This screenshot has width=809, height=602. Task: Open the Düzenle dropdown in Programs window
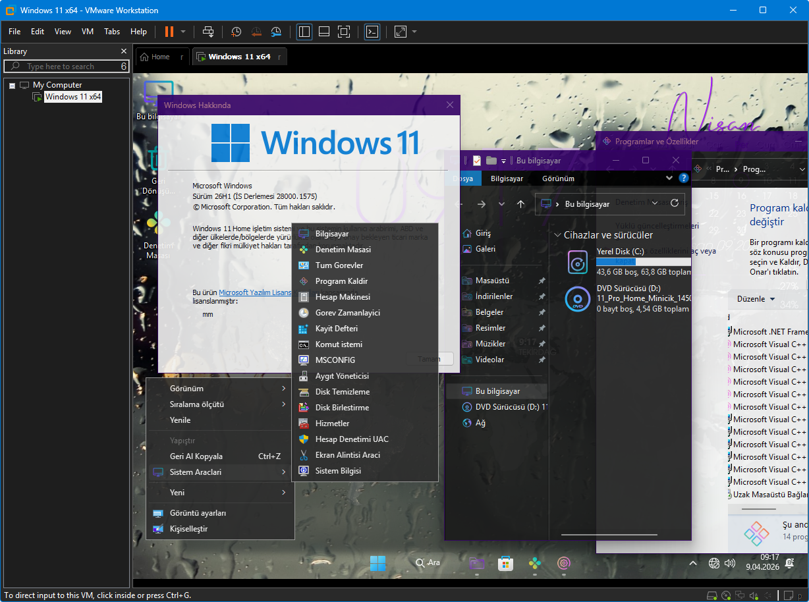[756, 299]
